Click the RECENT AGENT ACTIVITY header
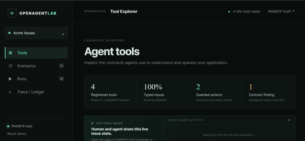305x141 pixels. pos(185,120)
